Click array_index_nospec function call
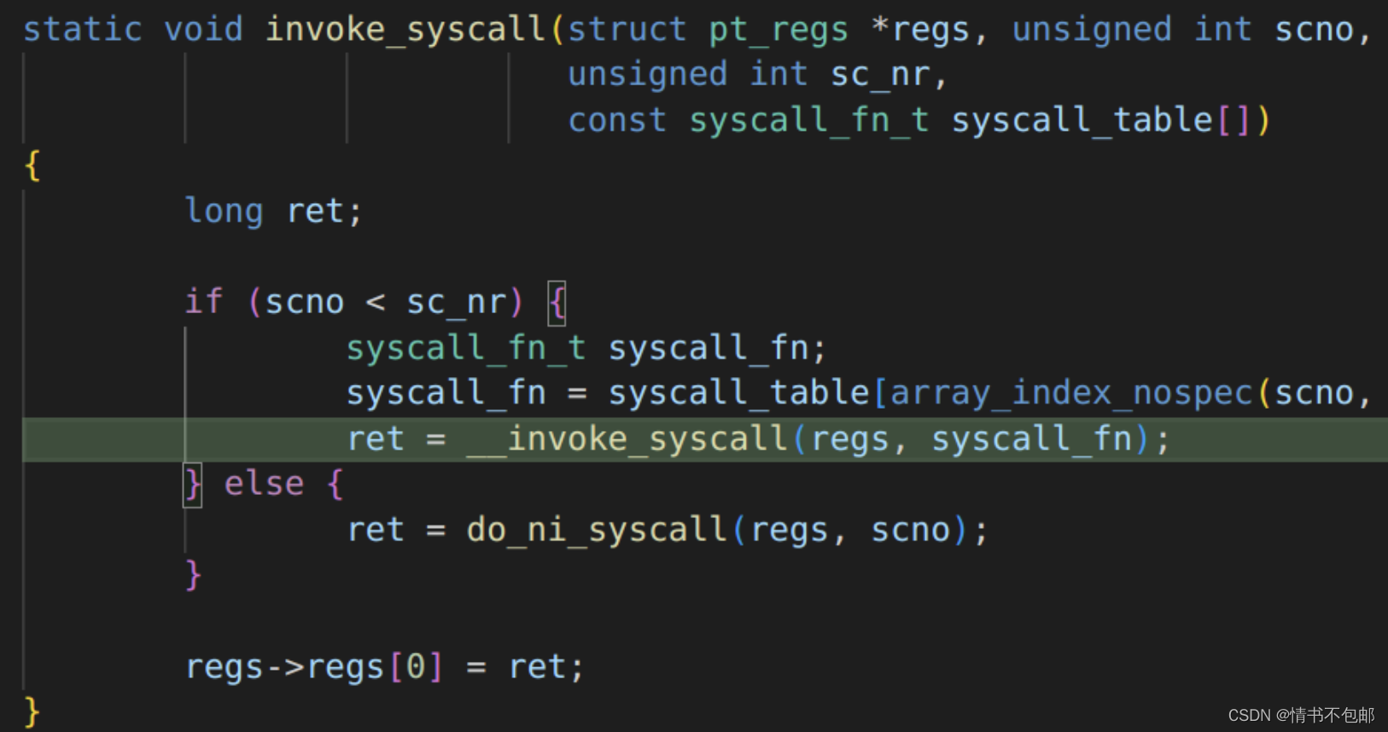Image resolution: width=1388 pixels, height=732 pixels. [1071, 393]
